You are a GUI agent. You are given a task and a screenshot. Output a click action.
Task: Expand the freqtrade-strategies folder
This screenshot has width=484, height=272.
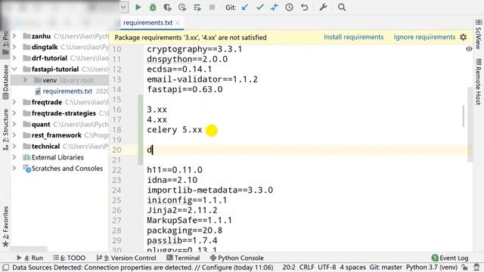14,113
